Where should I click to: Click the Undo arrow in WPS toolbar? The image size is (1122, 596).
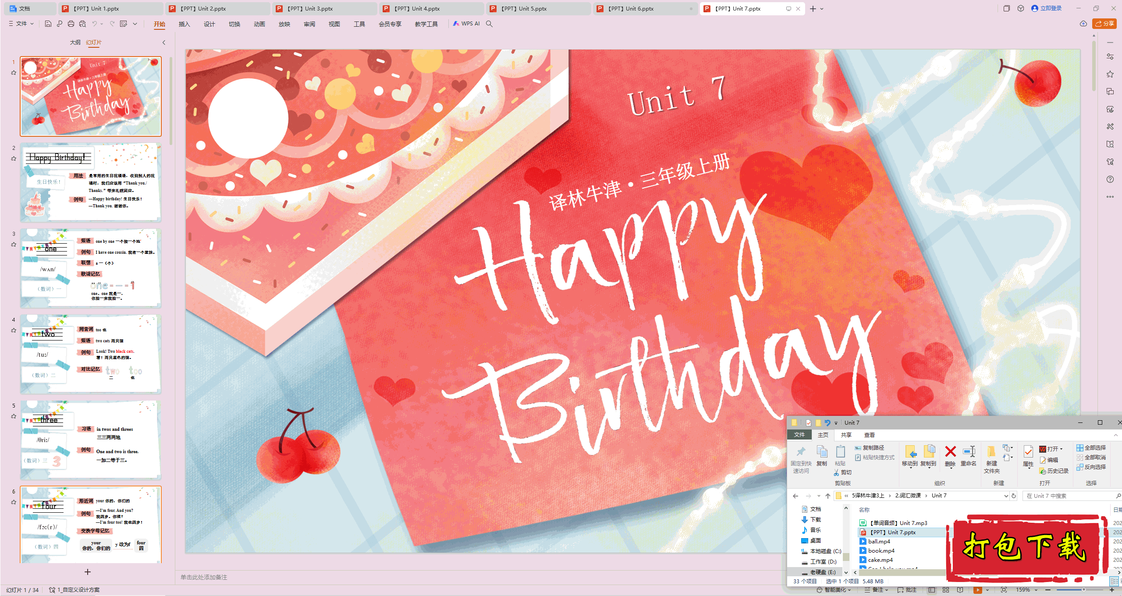(94, 24)
